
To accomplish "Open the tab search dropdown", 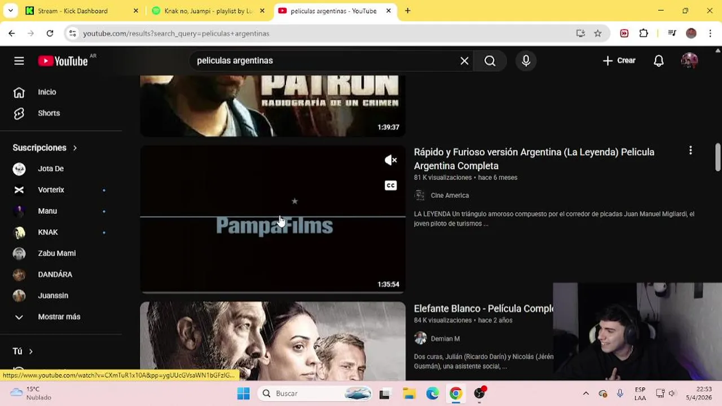I will [10, 11].
